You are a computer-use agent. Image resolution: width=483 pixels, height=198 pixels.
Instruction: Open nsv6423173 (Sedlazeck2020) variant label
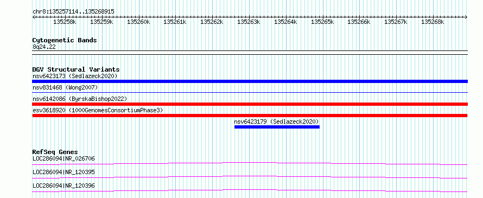pyautogui.click(x=75, y=76)
